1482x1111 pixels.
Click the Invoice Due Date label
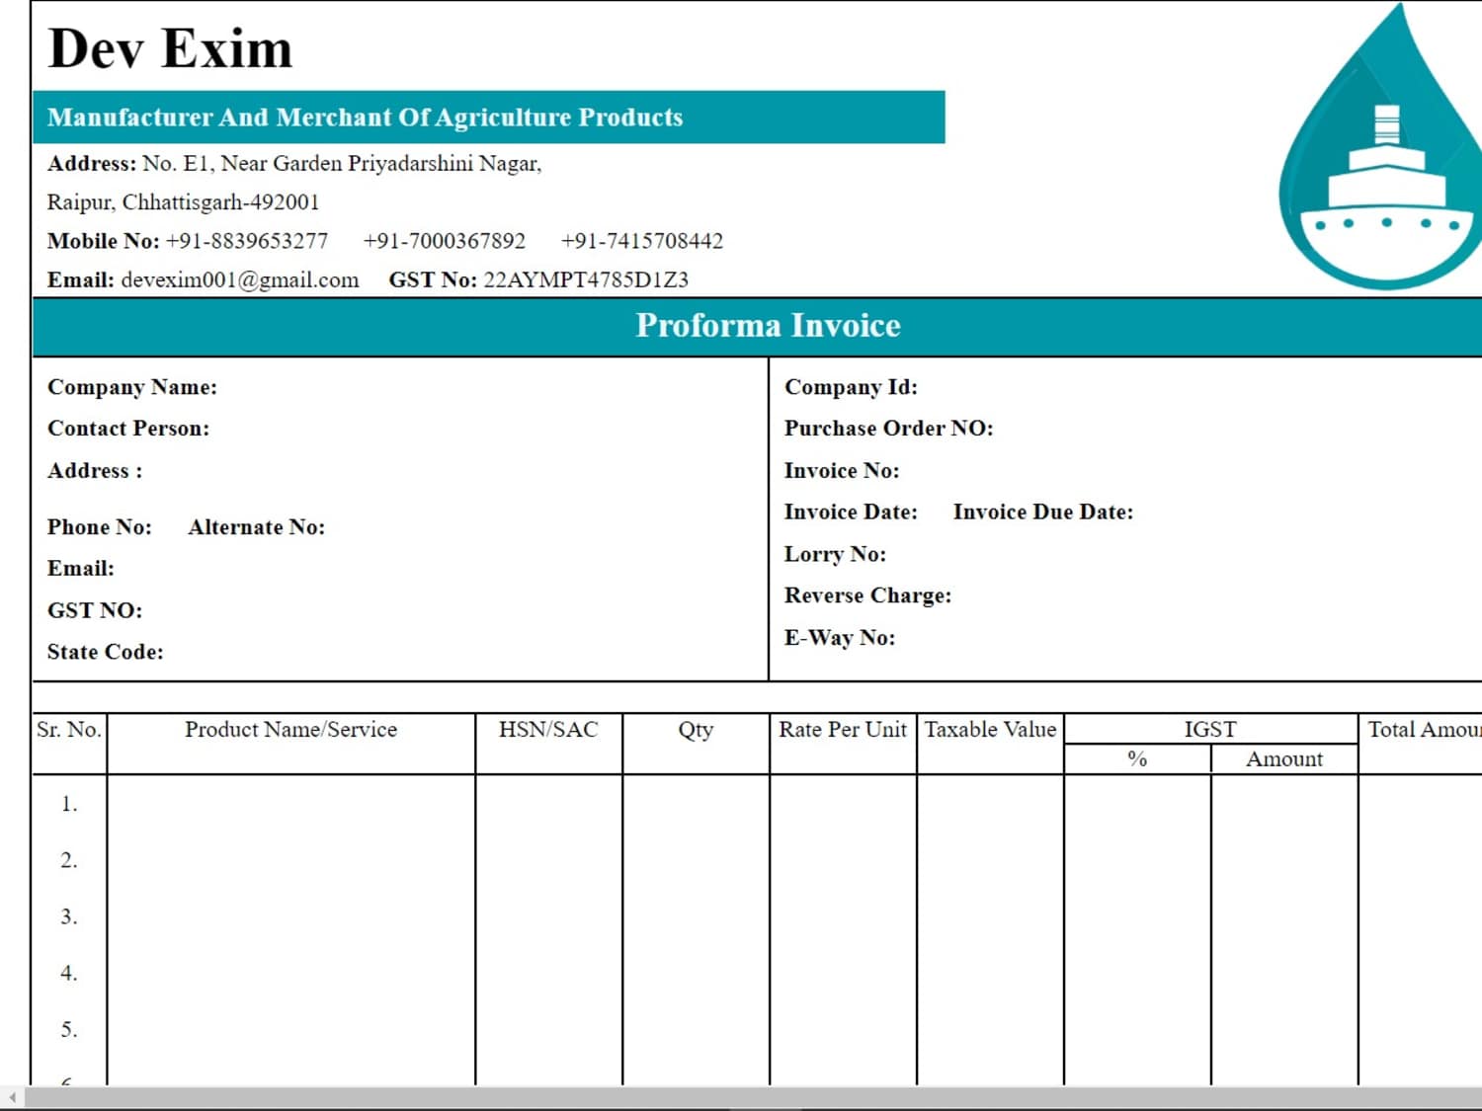[x=1043, y=513]
